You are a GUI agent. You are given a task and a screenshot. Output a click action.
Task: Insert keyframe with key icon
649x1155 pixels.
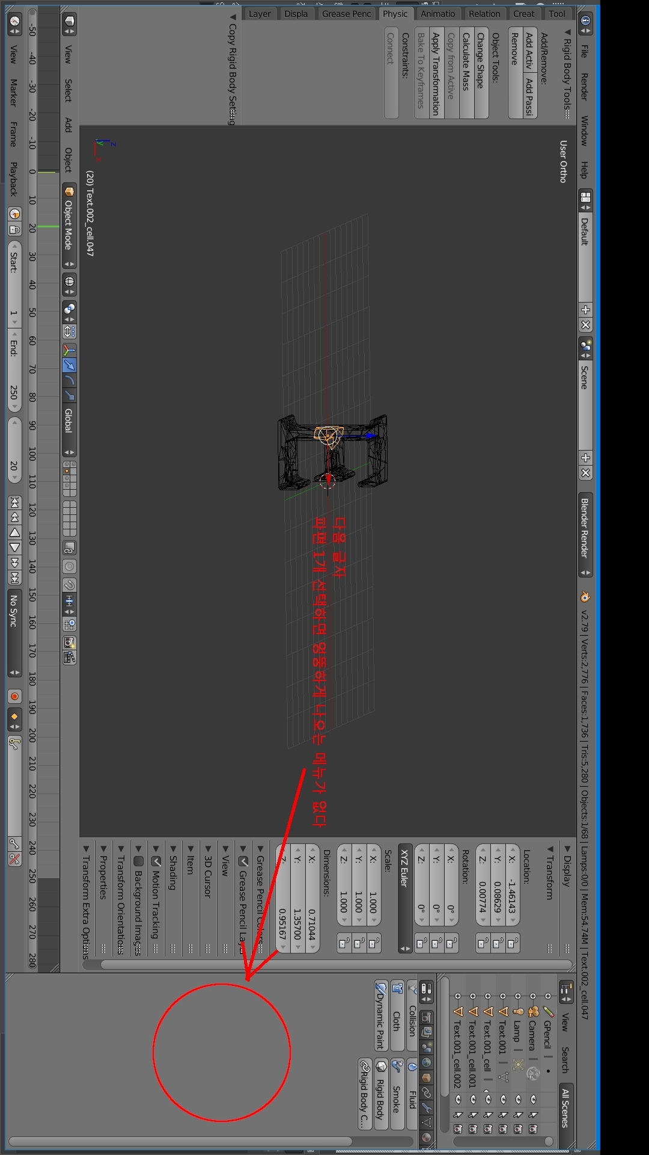coord(15,844)
